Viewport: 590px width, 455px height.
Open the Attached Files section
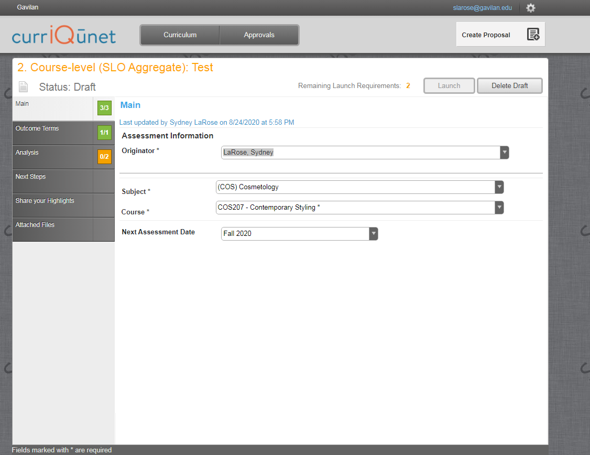click(52, 229)
